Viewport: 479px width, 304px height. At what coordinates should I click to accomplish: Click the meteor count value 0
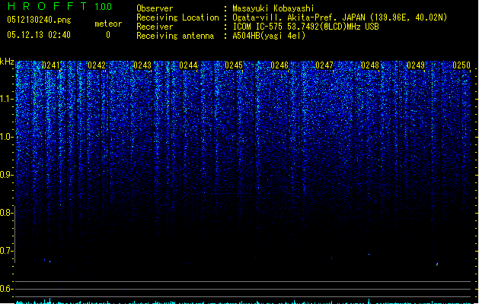point(108,35)
